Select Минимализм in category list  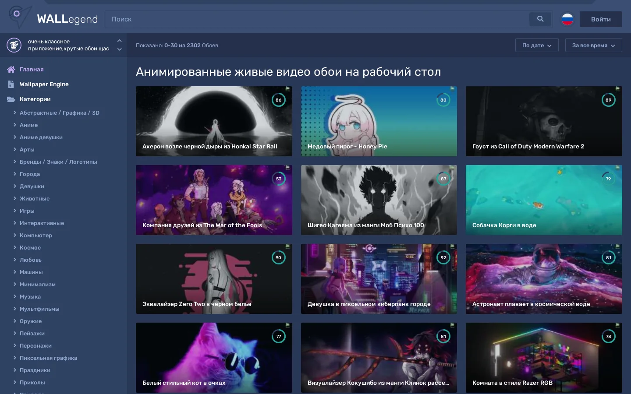pos(38,284)
